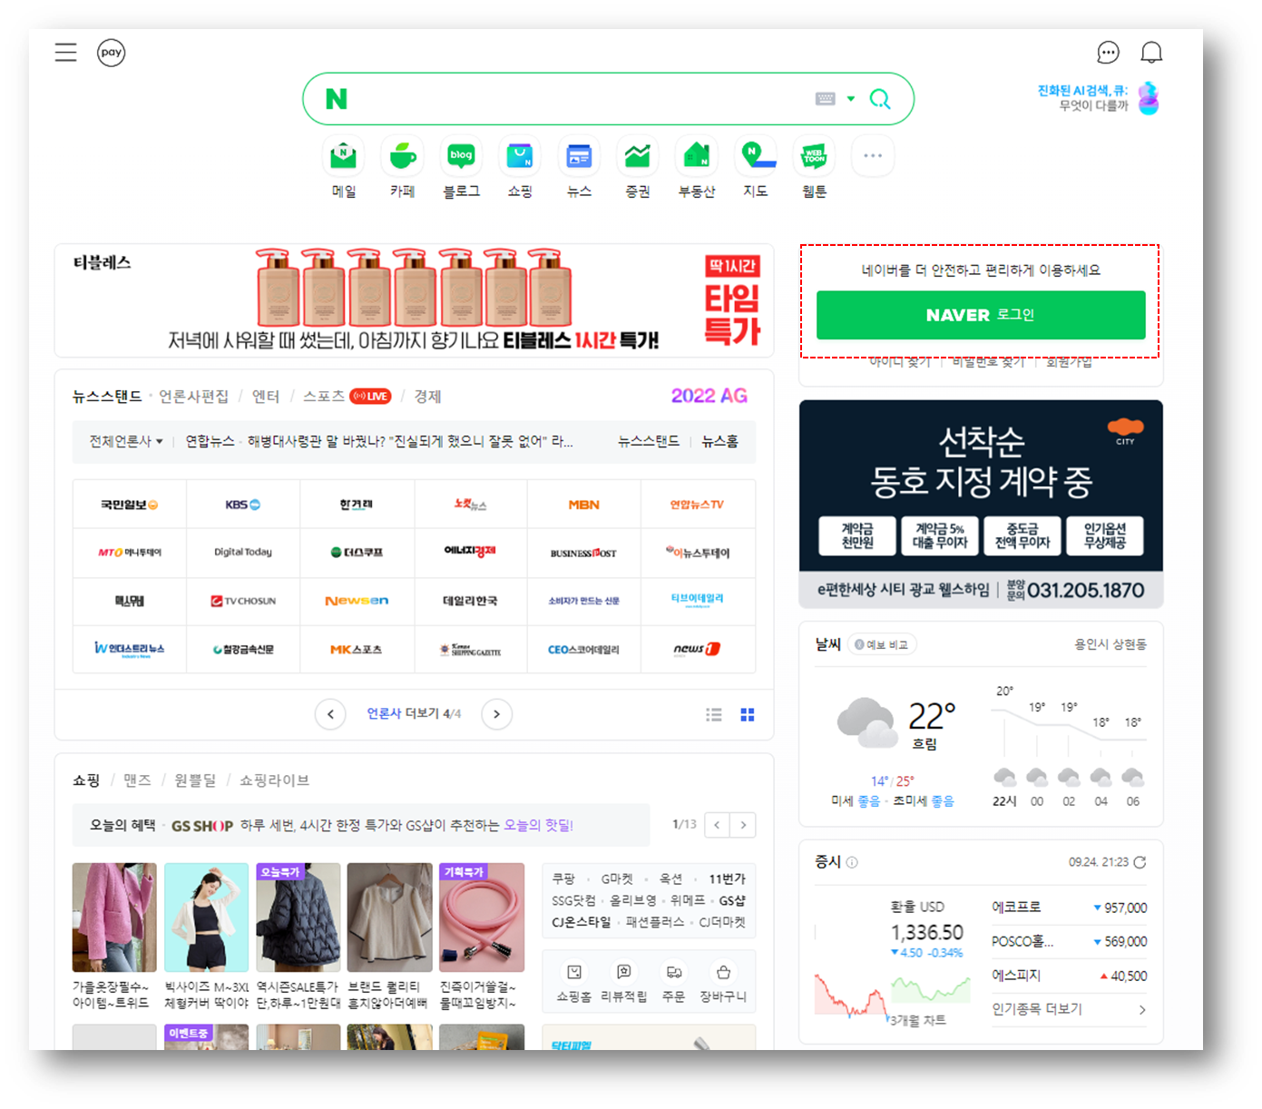Show previous shopping benefit arrow
1262x1109 pixels.
717,825
